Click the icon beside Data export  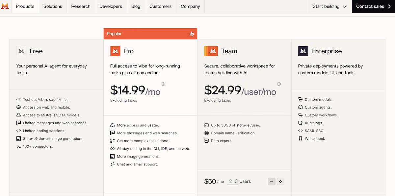point(206,141)
